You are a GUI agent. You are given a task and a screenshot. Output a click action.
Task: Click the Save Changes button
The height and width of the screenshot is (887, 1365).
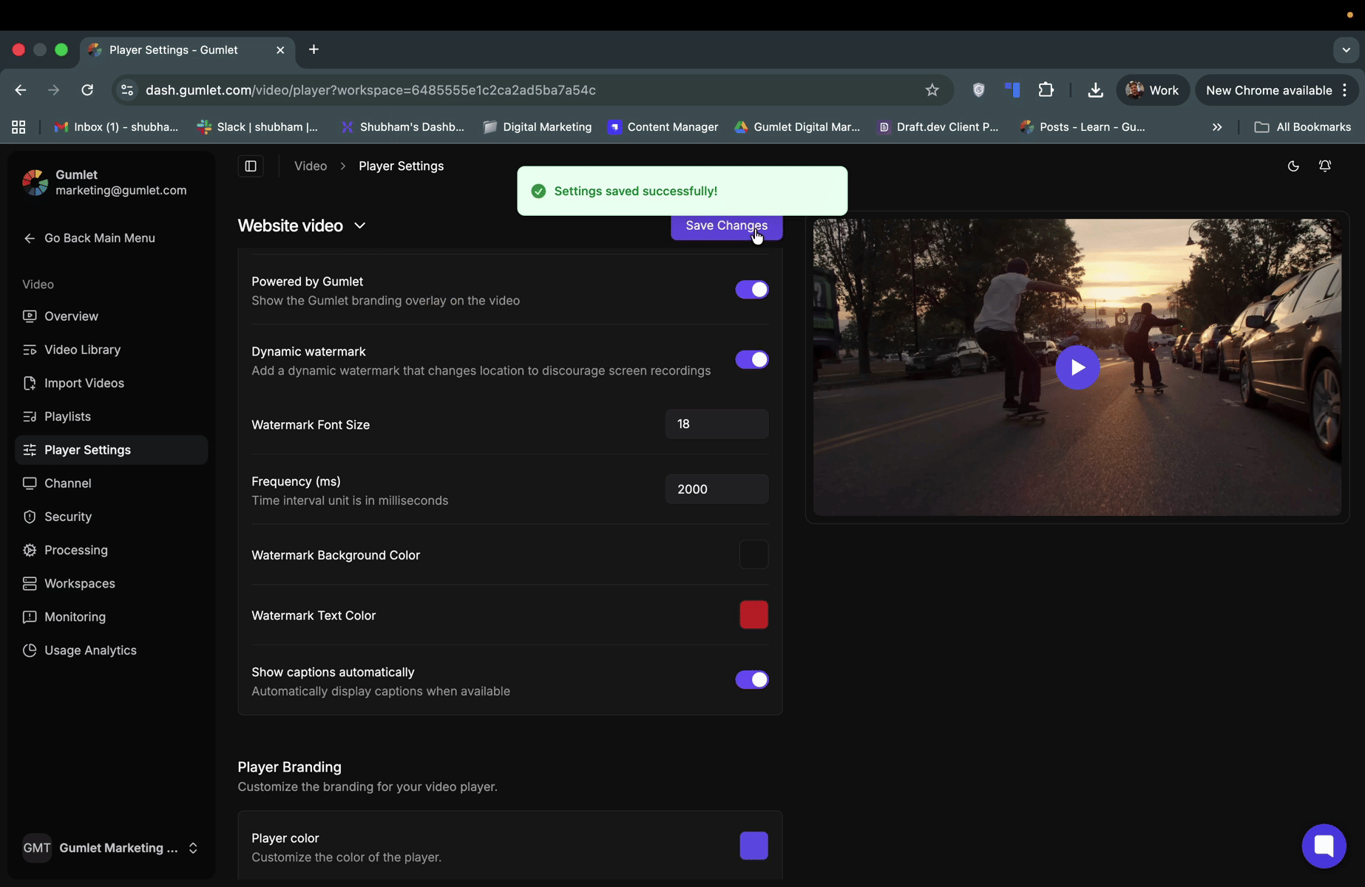[725, 226]
